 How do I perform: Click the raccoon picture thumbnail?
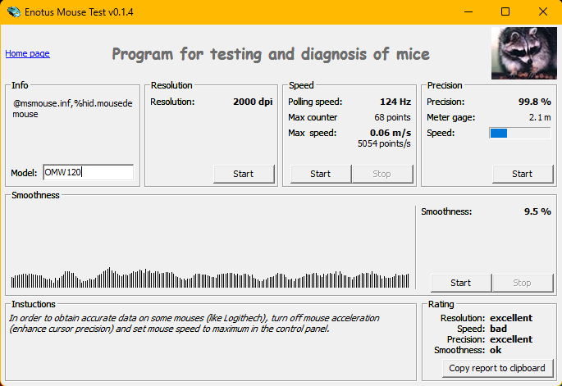coord(524,53)
